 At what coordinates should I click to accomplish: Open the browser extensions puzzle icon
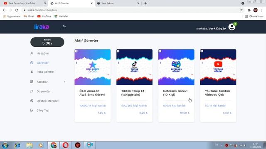point(249,10)
